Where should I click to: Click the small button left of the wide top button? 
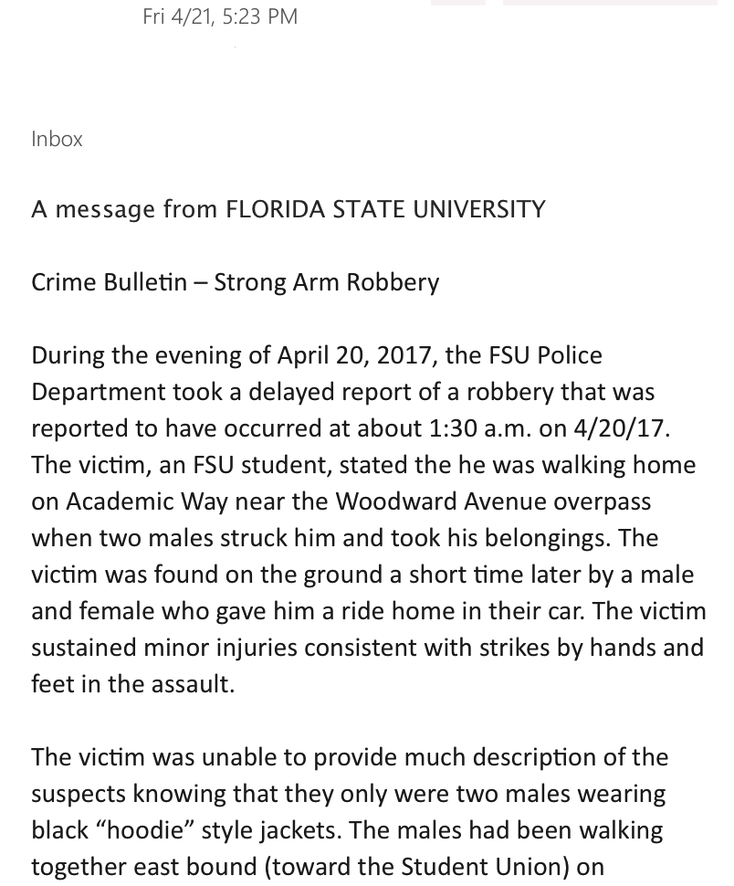click(457, 3)
